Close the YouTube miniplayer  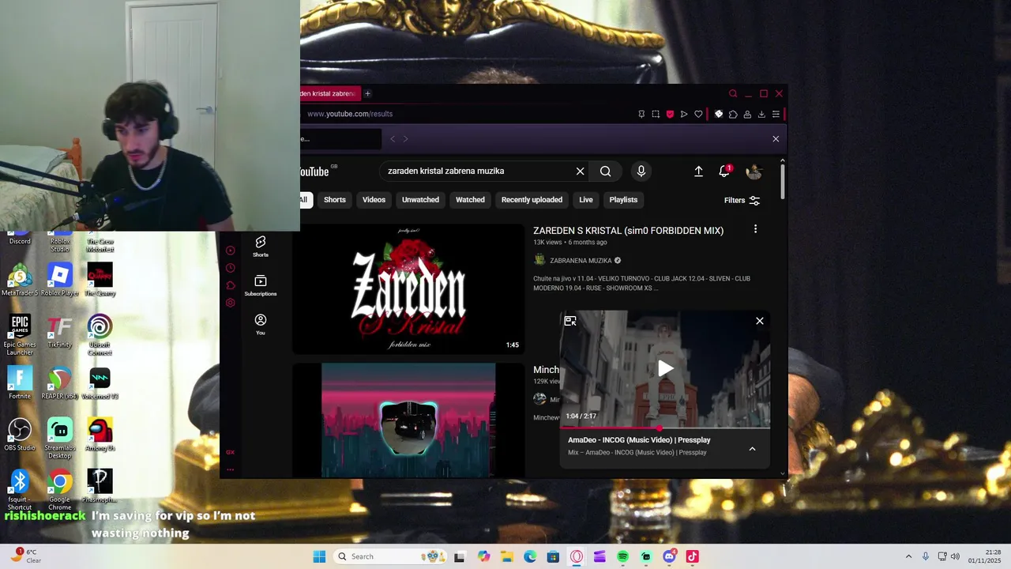pyautogui.click(x=760, y=321)
